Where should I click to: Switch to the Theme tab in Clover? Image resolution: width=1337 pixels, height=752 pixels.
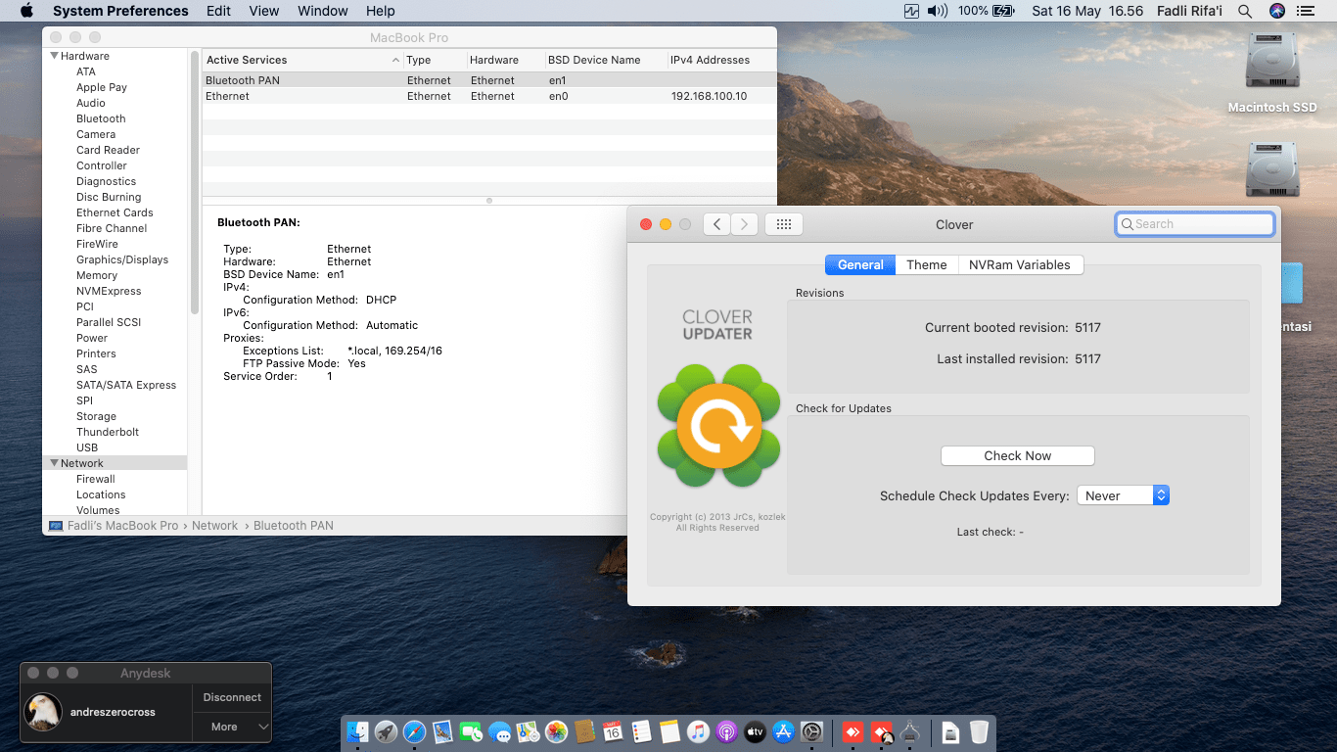tap(926, 264)
